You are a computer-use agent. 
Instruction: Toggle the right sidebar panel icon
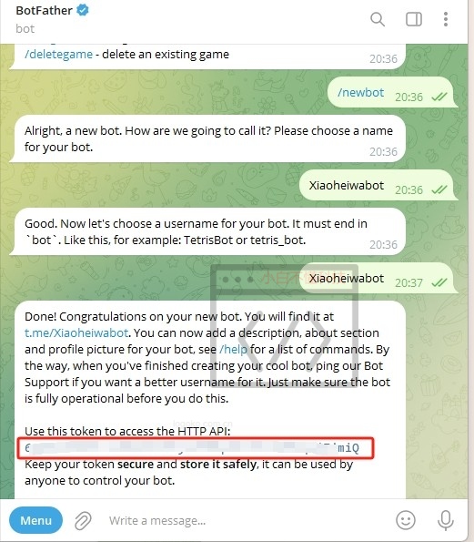pyautogui.click(x=414, y=19)
